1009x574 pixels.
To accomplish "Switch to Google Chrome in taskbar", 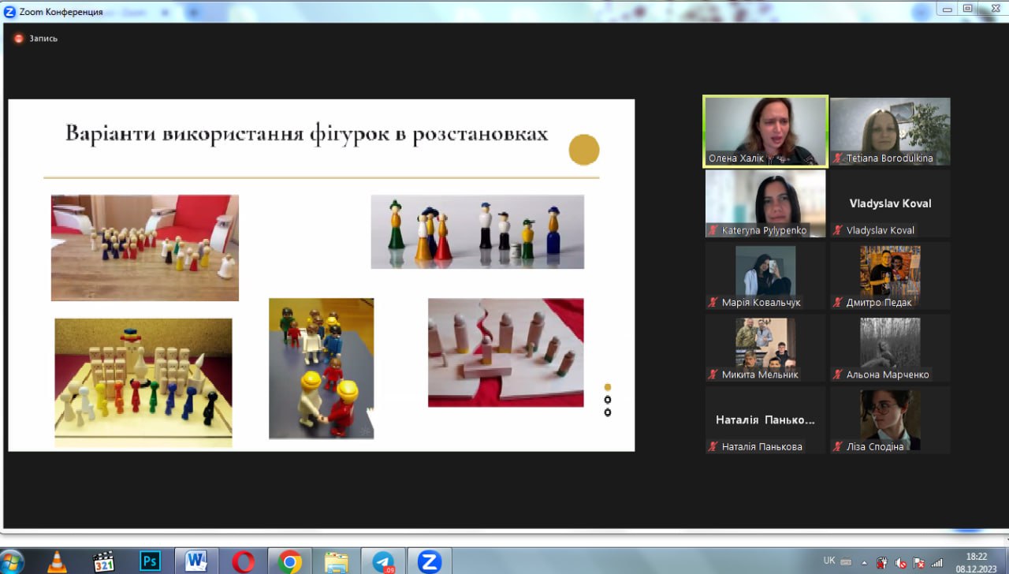I will 289,561.
